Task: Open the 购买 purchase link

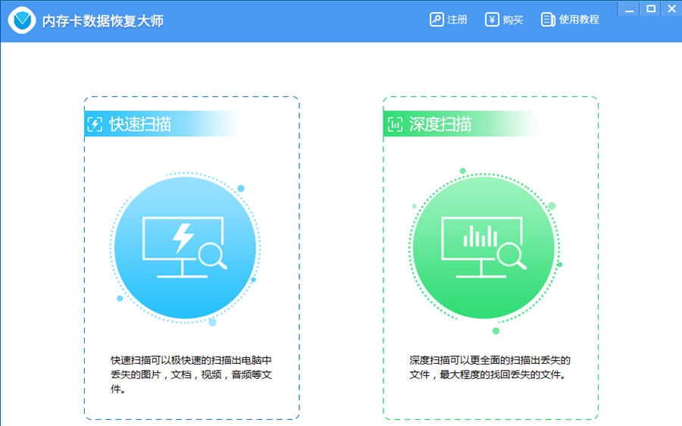Action: coord(513,20)
